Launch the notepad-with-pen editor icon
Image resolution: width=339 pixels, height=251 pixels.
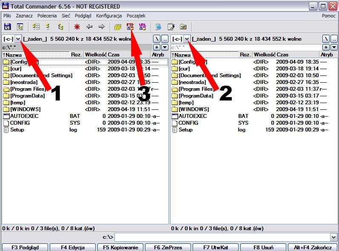point(171,27)
